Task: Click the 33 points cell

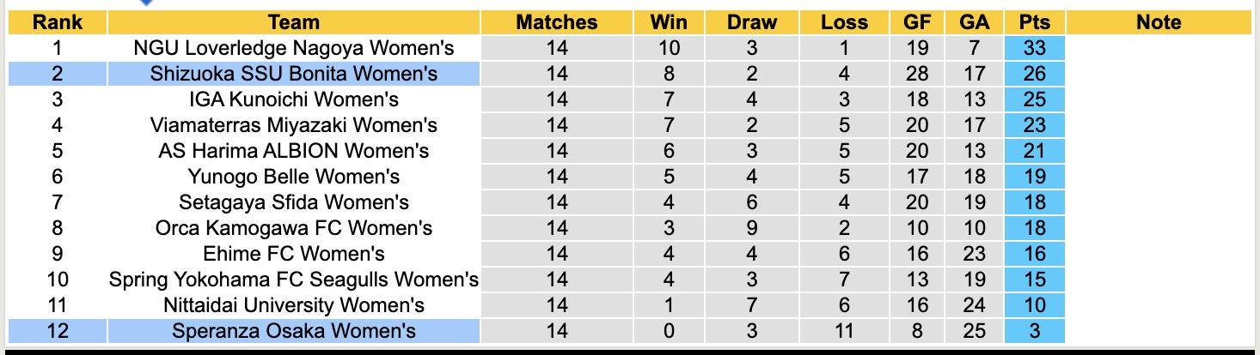Action: coord(1034,49)
